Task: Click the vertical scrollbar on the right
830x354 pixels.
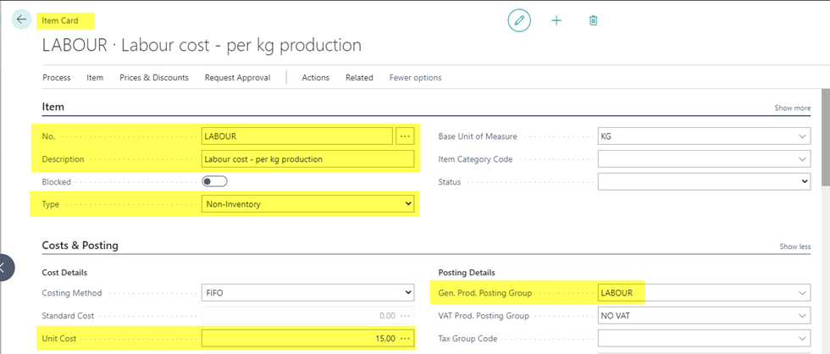Action: pos(825,136)
